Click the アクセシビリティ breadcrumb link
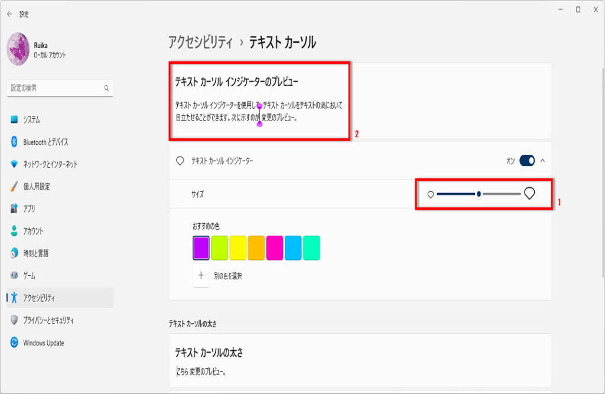Viewport: 605px width, 394px height. point(200,42)
